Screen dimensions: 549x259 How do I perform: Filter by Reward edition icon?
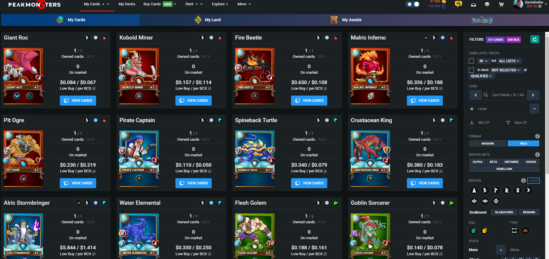pyautogui.click(x=507, y=190)
